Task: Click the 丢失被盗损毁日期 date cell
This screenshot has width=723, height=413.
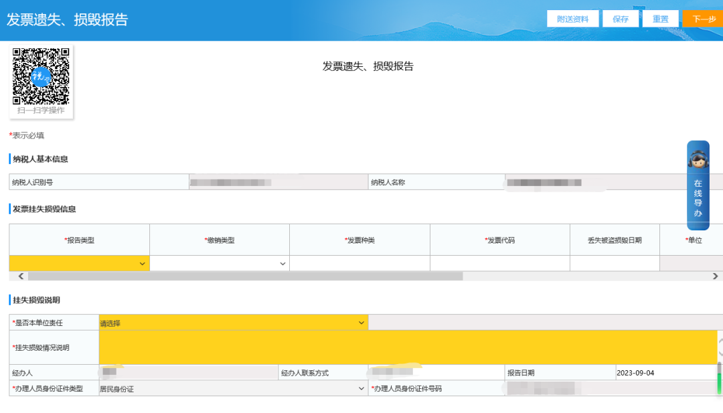Action: tap(615, 264)
